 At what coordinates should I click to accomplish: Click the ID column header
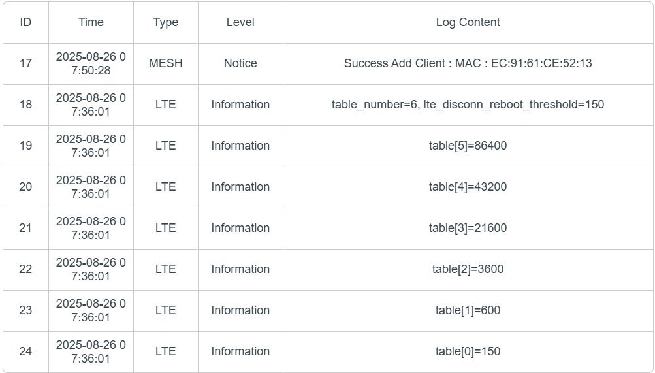coord(25,22)
